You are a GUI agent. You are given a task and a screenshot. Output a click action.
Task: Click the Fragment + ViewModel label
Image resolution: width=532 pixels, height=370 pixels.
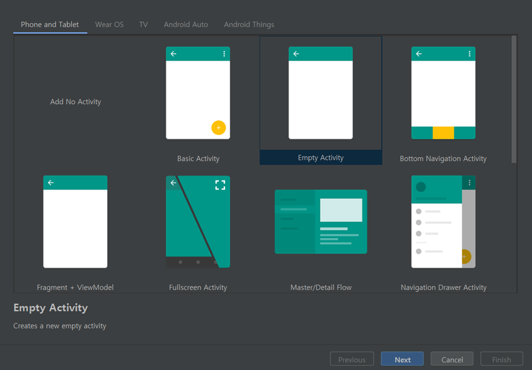tap(75, 288)
